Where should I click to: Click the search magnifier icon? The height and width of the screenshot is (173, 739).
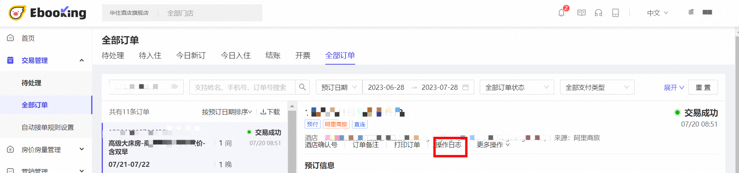[302, 87]
